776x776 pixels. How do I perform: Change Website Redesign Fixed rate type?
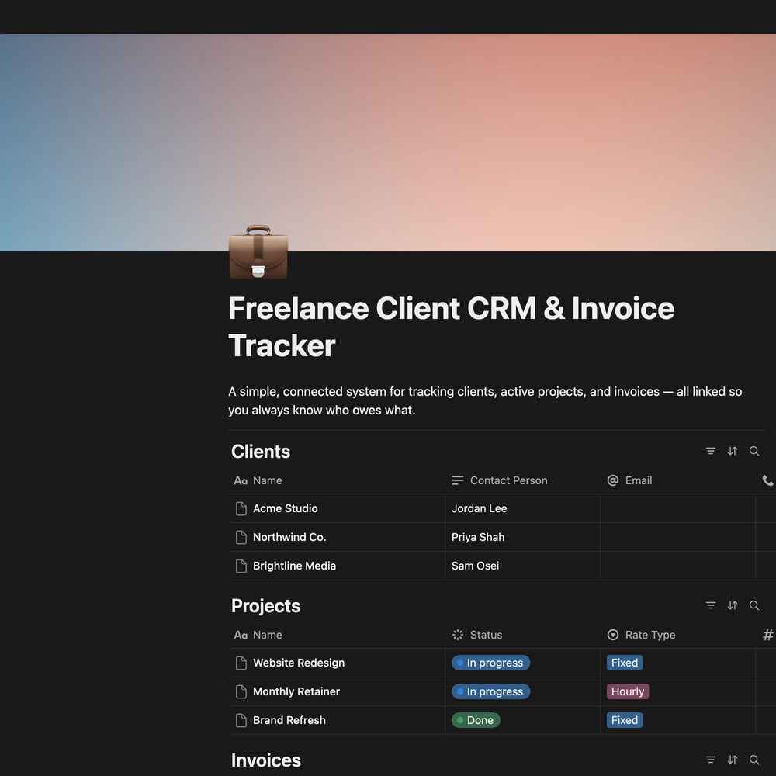[x=625, y=663]
